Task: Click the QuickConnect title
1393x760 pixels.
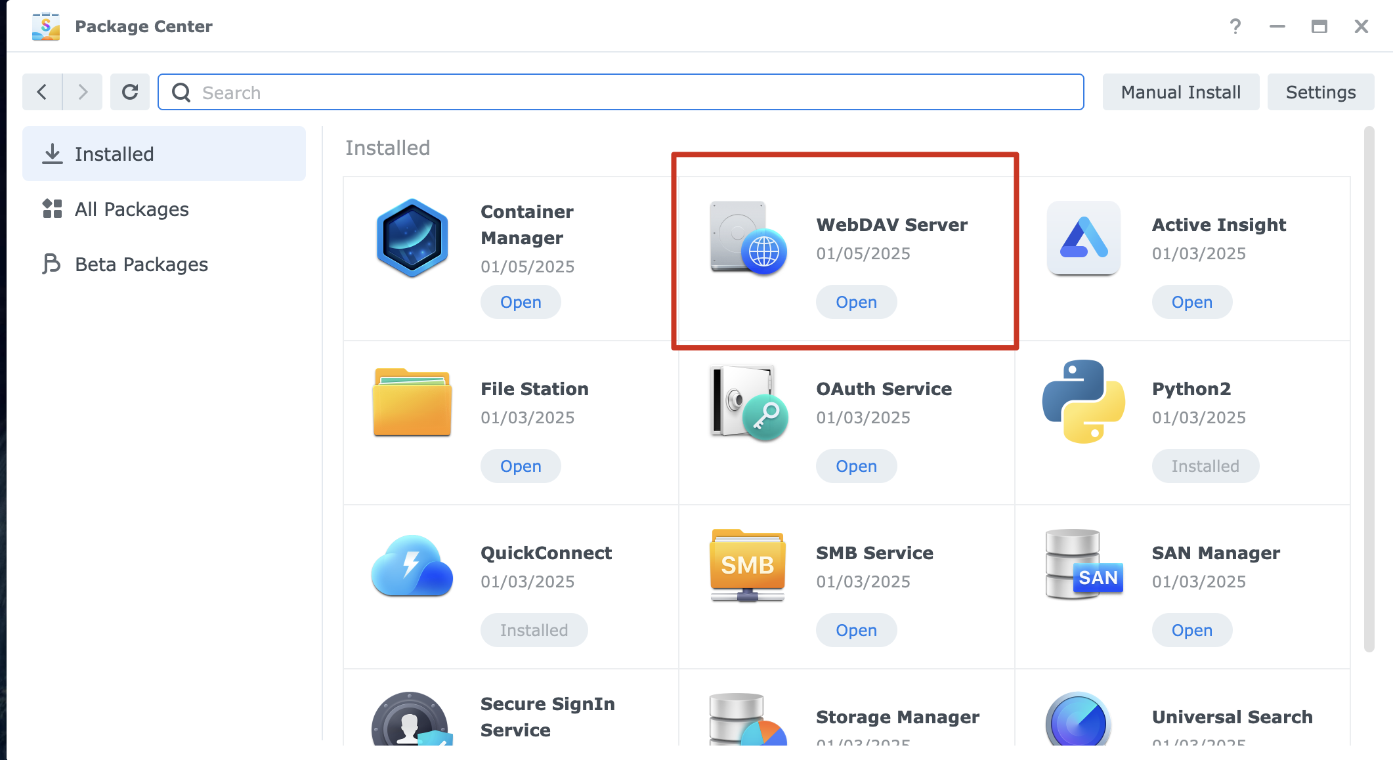Action: [x=546, y=553]
